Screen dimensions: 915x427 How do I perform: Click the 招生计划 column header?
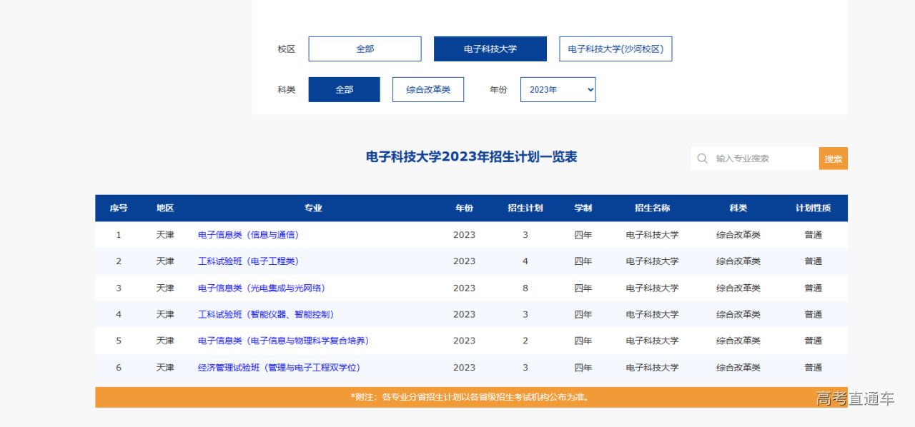525,208
